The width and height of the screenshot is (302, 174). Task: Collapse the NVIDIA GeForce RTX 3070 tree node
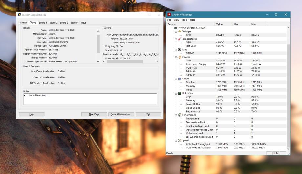172,28
